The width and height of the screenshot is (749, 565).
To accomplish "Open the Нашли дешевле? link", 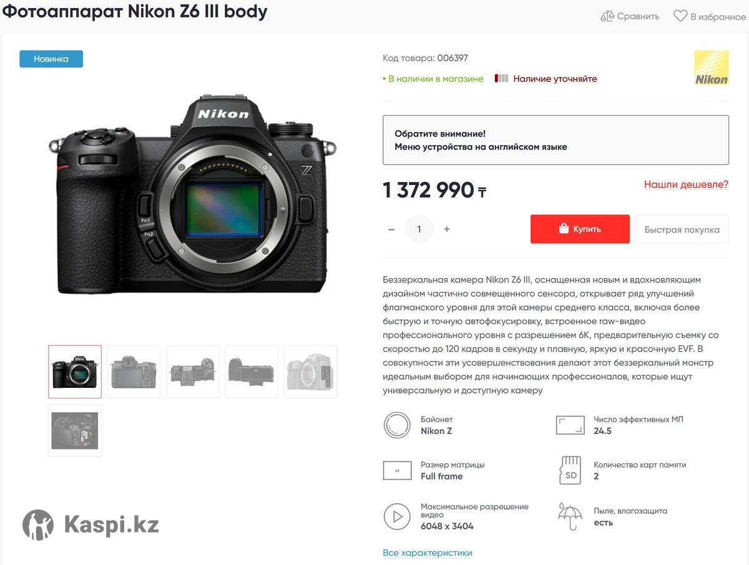I will [686, 185].
